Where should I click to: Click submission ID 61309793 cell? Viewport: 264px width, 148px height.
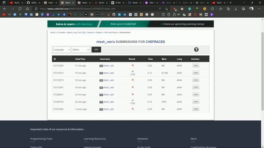pyautogui.click(x=59, y=102)
